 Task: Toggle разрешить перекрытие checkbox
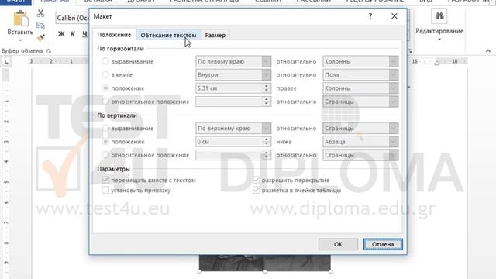click(x=257, y=180)
